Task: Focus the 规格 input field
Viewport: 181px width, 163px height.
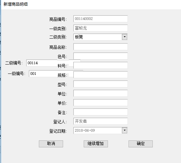Action: [x=100, y=75]
